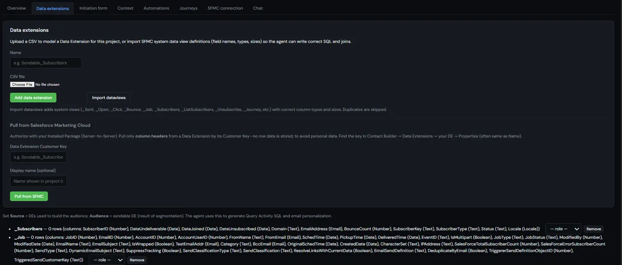Click the Pull from SFMC button

coord(29,196)
